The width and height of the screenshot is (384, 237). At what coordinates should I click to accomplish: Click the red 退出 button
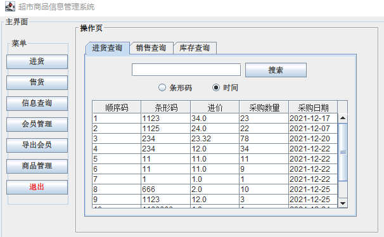tap(37, 188)
